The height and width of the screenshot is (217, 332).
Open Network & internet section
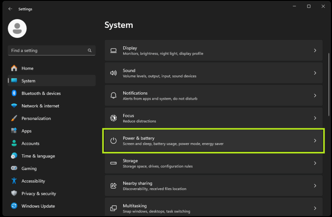pyautogui.click(x=41, y=106)
